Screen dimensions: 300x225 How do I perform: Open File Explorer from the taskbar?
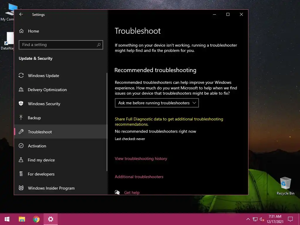[22, 219]
